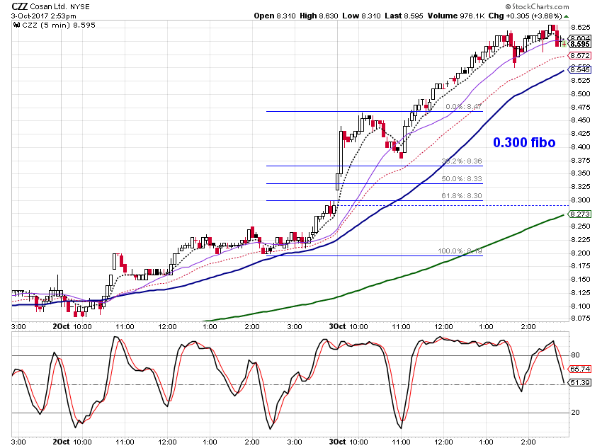This screenshot has height=448, width=602.
Task: Click the "Low 8.310" quote value
Action: tap(361, 16)
